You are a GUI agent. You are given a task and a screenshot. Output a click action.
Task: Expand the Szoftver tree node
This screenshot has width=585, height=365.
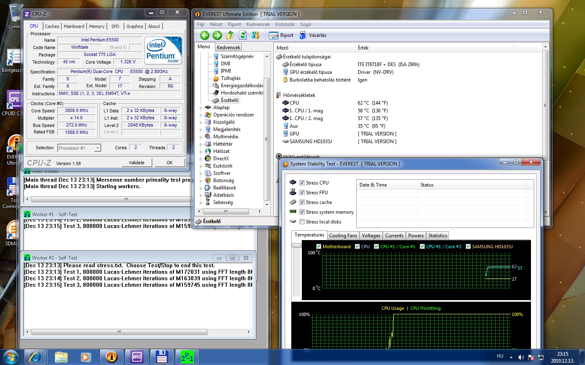click(201, 174)
